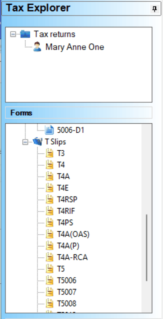Select the T4A-RCA slip entry
Screen dimensions: 163x319
tap(73, 257)
